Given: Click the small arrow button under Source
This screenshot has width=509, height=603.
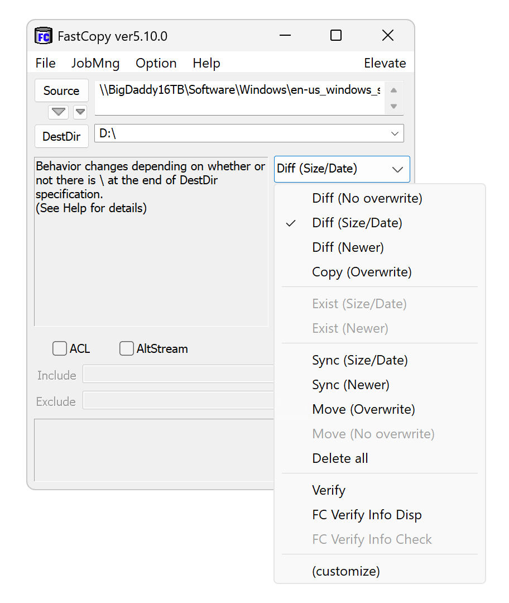Looking at the screenshot, I should point(80,112).
